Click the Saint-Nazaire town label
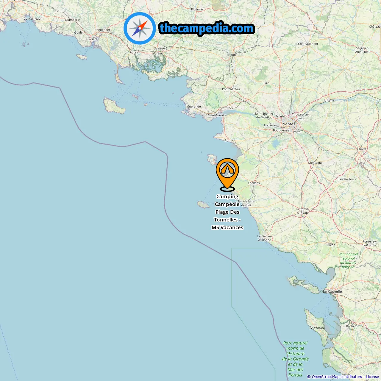Image resolution: width=381 pixels, height=381 pixels. 217,115
